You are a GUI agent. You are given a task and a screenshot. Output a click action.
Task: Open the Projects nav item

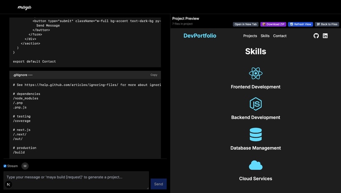[250, 36]
